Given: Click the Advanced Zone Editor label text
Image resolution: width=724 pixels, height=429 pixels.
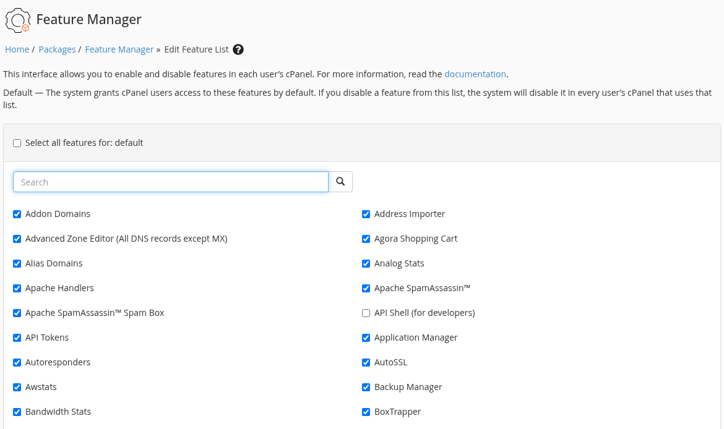Looking at the screenshot, I should point(126,239).
